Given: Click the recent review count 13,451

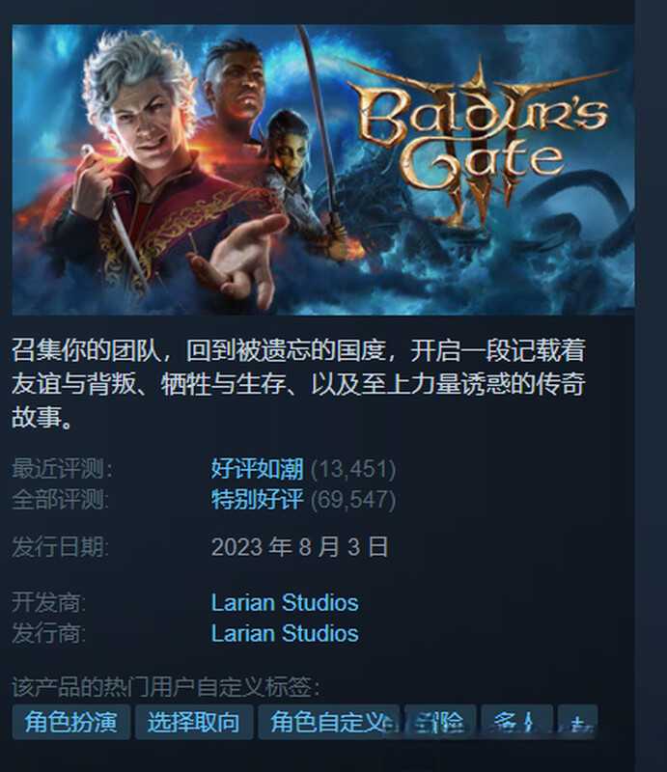Looking at the screenshot, I should tap(353, 469).
